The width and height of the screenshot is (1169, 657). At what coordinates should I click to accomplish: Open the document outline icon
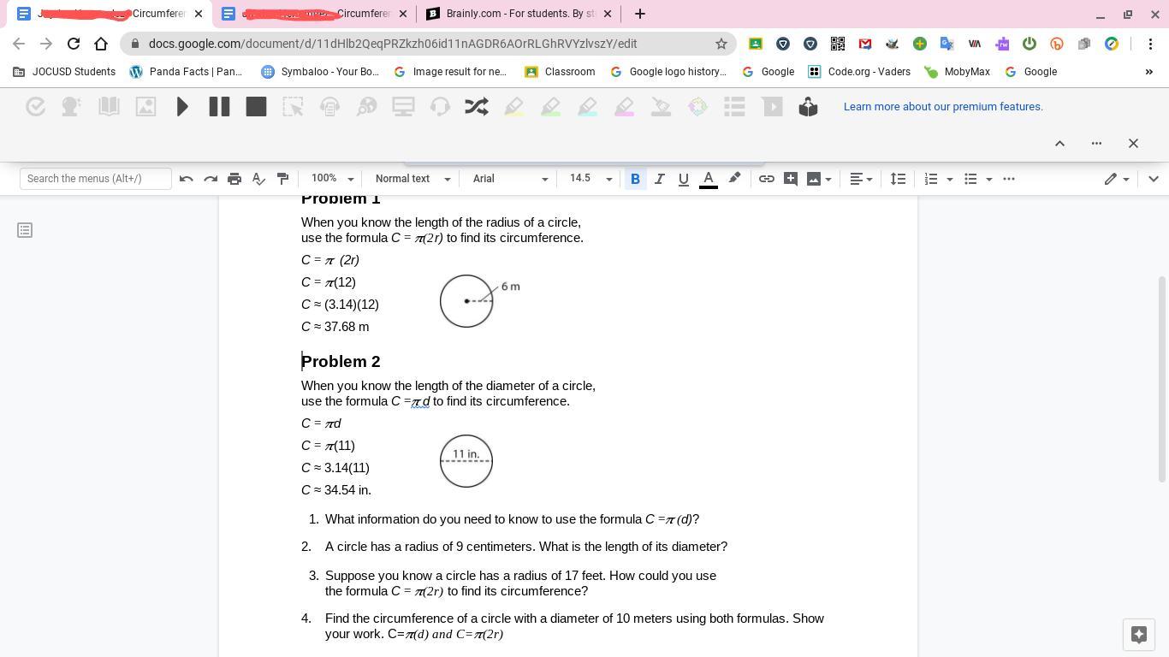coord(25,230)
